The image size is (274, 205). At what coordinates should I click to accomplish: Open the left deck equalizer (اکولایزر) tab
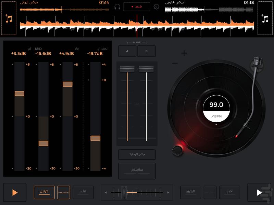pyautogui.click(x=44, y=192)
